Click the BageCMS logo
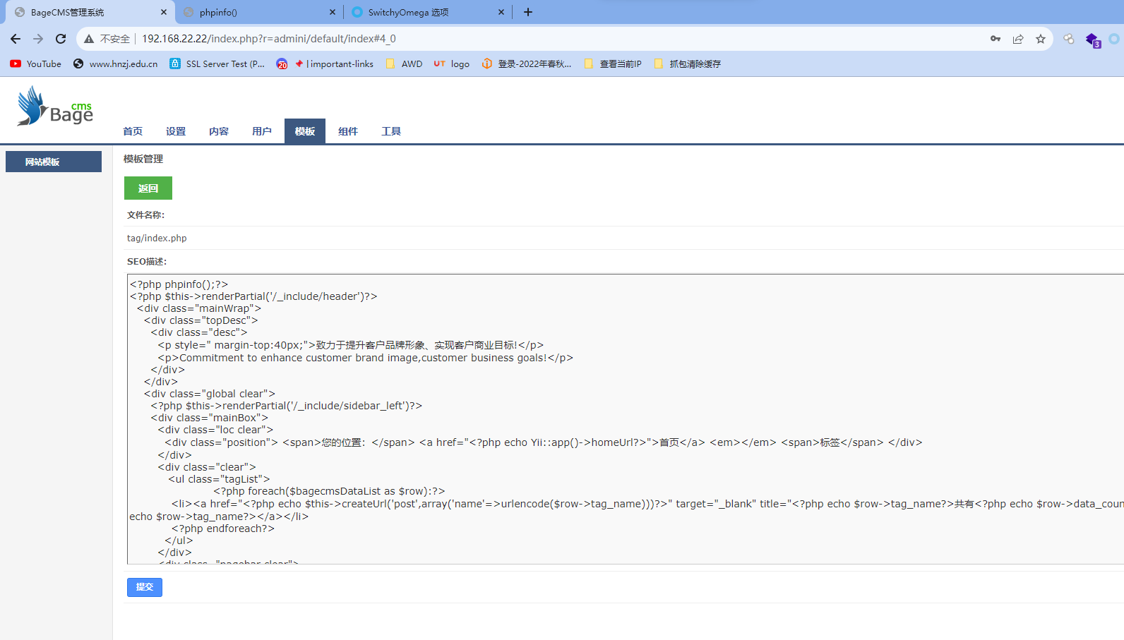Screen dimensions: 1124x640 54,106
